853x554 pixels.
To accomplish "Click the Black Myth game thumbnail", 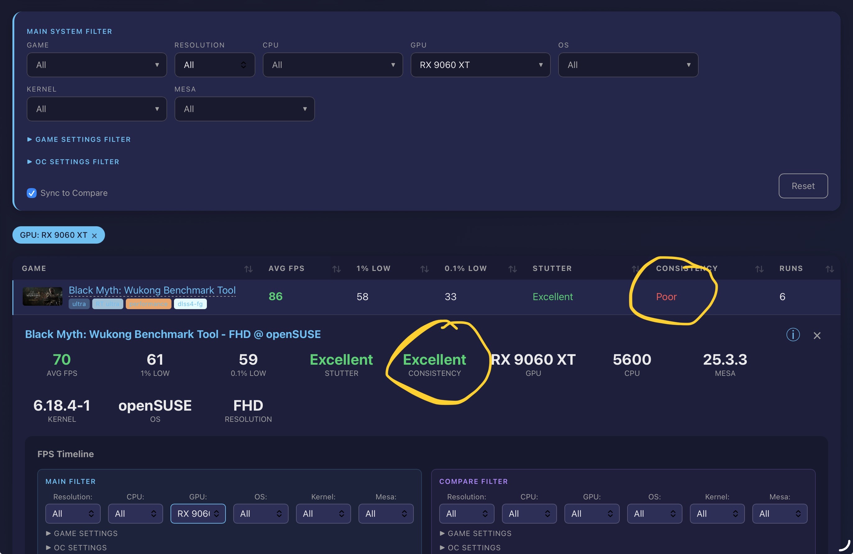I will click(42, 296).
